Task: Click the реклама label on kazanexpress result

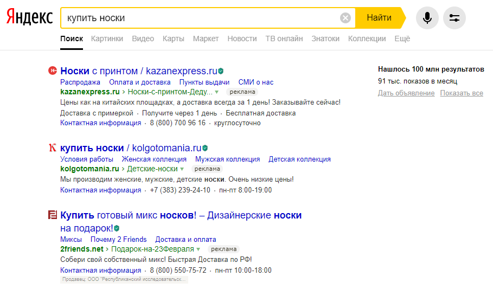Action: pyautogui.click(x=242, y=92)
